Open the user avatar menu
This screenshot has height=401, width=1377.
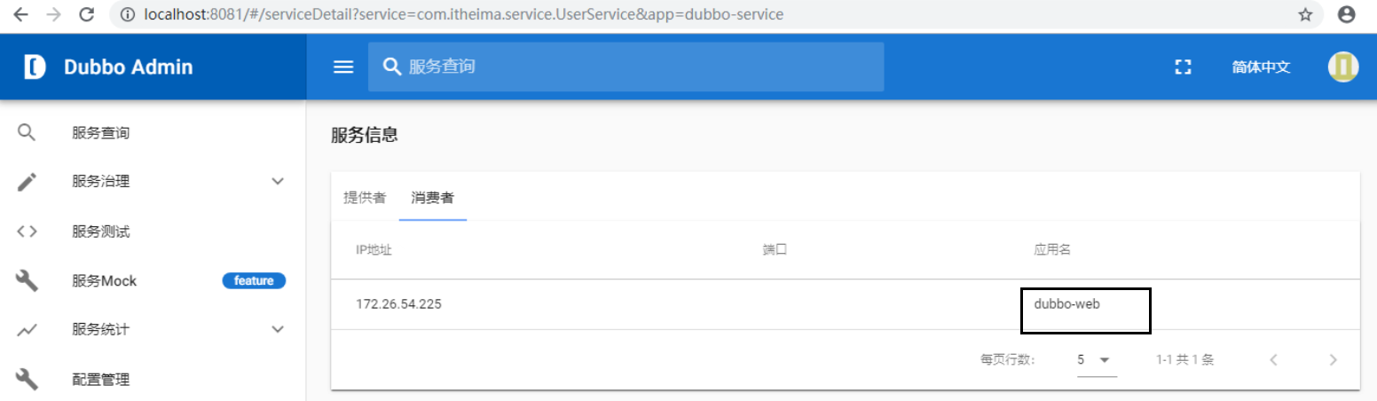point(1343,67)
